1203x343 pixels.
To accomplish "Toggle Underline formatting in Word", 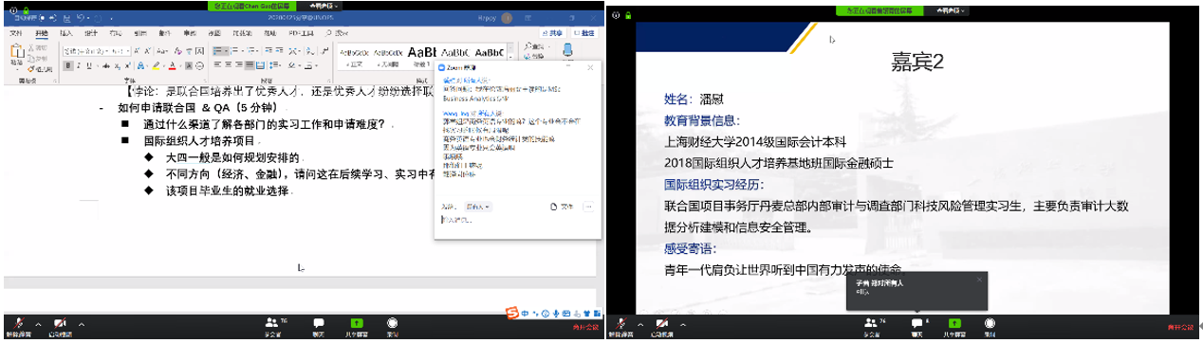I will pos(89,66).
